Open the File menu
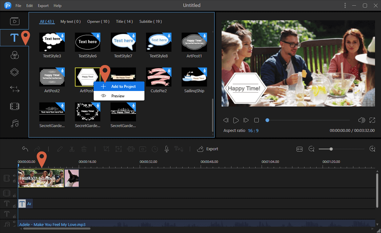381x233 pixels. [x=19, y=6]
